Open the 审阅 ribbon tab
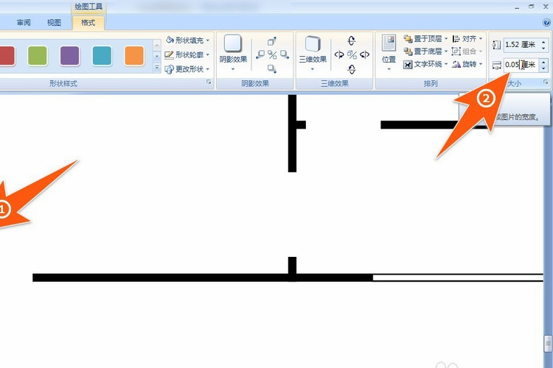 24,23
